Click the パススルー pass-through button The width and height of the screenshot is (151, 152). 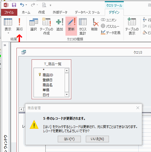point(110,26)
